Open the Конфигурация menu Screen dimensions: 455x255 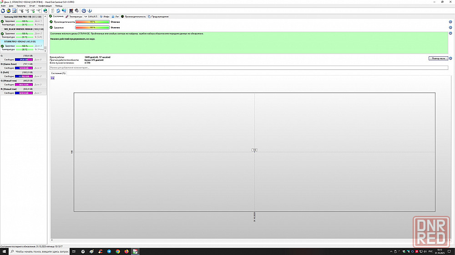point(45,5)
